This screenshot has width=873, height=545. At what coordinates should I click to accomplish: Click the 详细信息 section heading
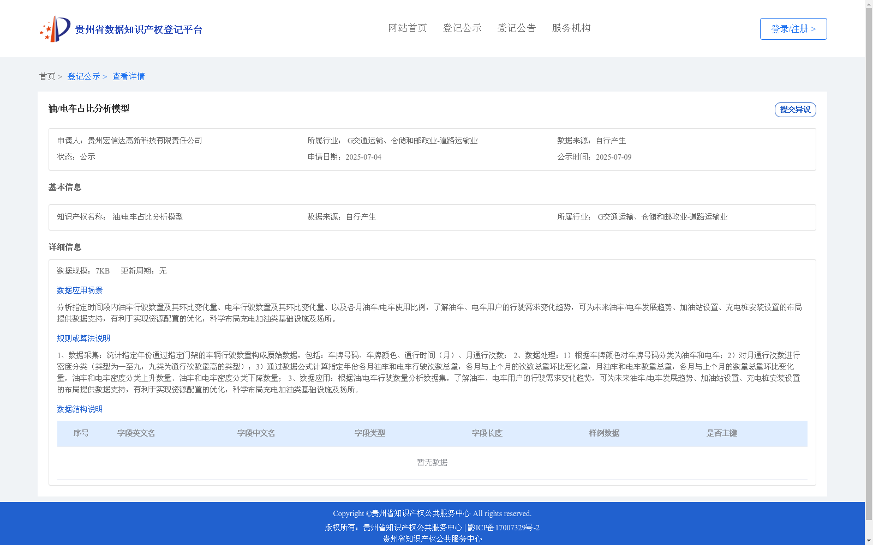(x=65, y=247)
